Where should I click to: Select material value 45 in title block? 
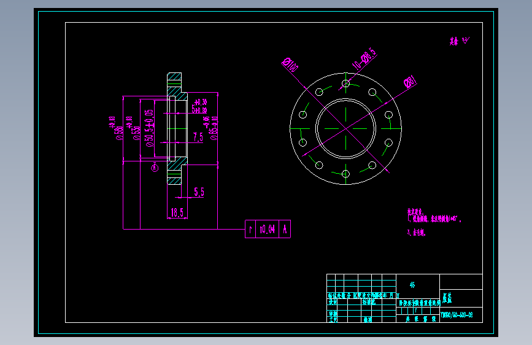coord(412,285)
